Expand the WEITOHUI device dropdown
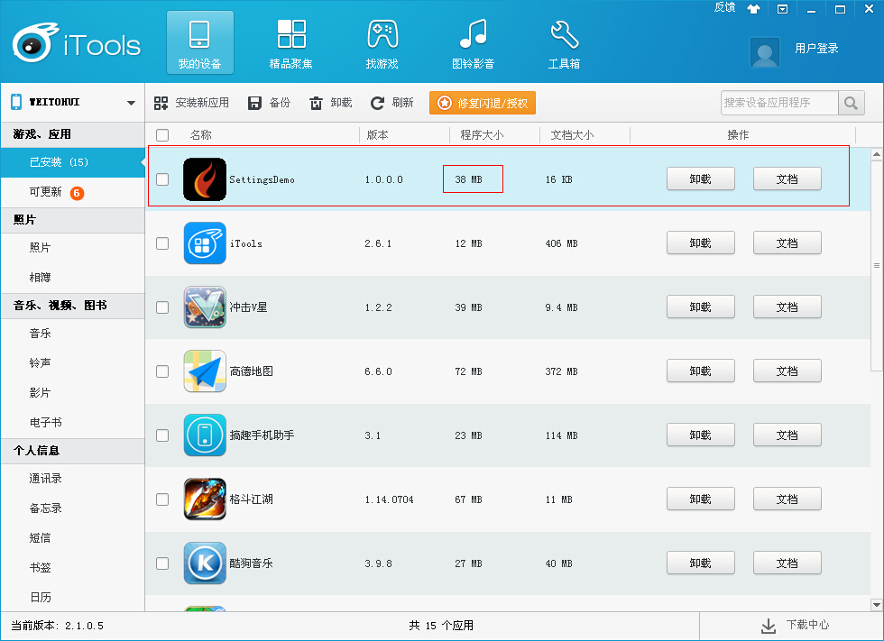The height and width of the screenshot is (641, 884). (131, 103)
